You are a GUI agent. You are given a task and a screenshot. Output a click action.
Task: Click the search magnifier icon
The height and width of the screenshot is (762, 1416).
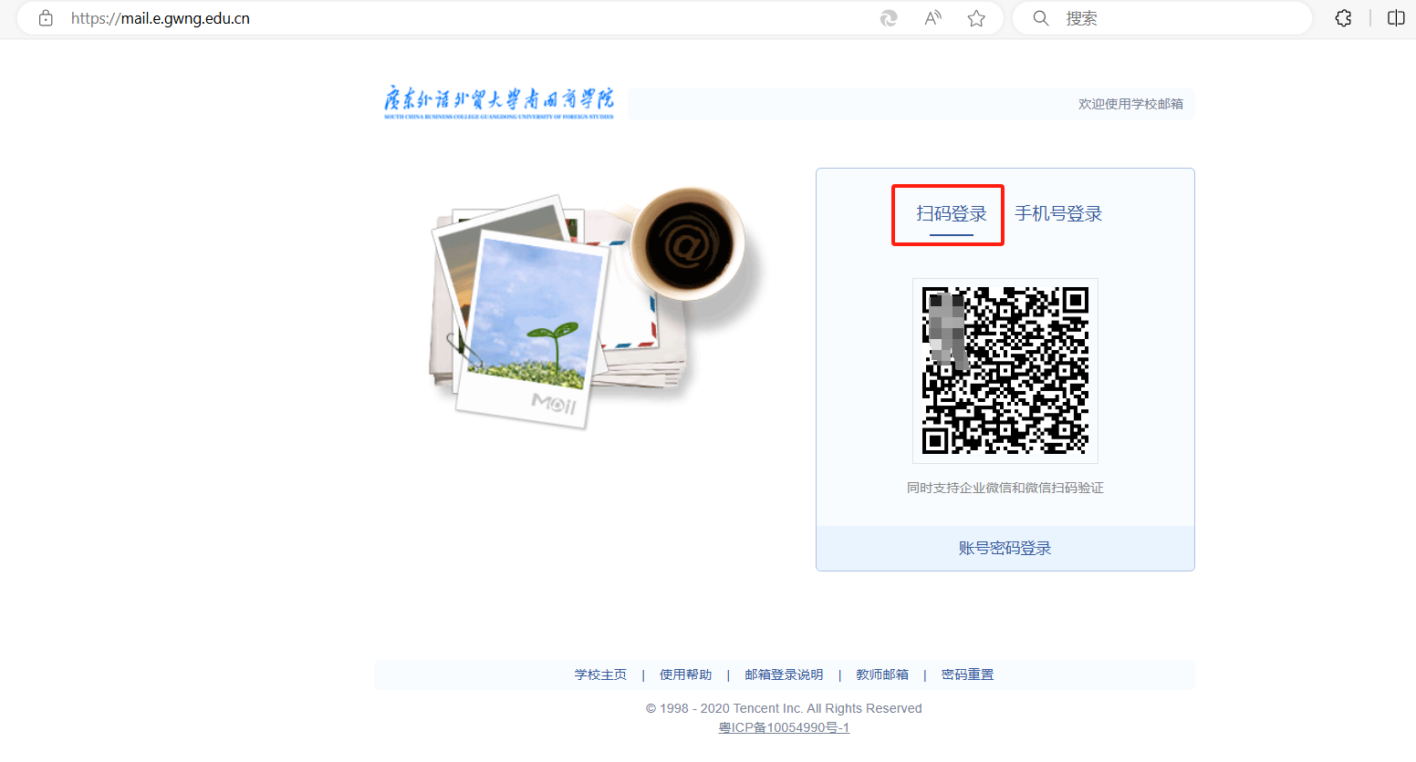[x=1041, y=18]
